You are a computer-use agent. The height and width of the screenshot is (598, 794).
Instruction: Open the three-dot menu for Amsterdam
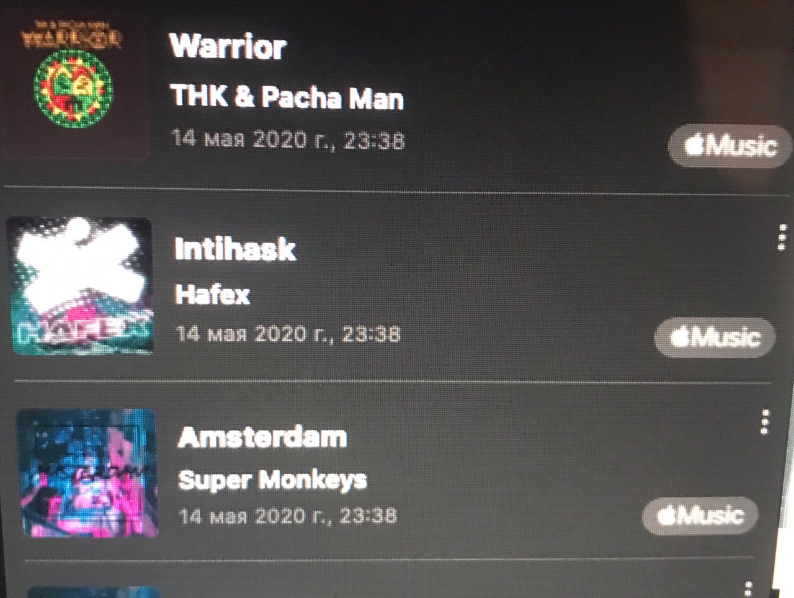coord(765,422)
